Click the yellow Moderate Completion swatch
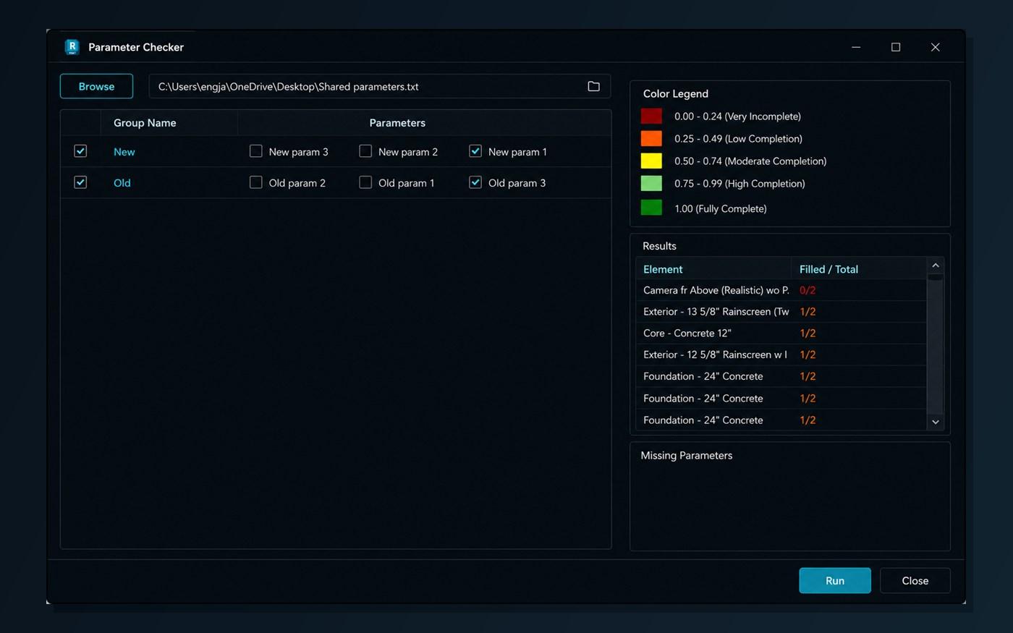The height and width of the screenshot is (633, 1013). (x=651, y=161)
